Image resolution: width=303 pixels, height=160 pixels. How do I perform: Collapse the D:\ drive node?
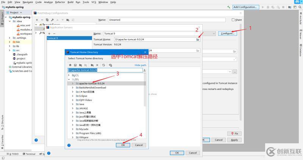pyautogui.click(x=69, y=79)
